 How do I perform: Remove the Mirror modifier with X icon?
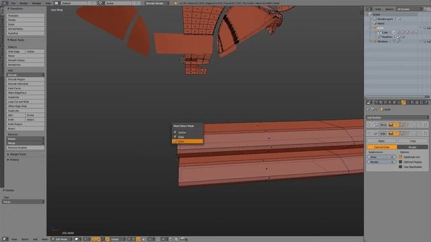426,125
